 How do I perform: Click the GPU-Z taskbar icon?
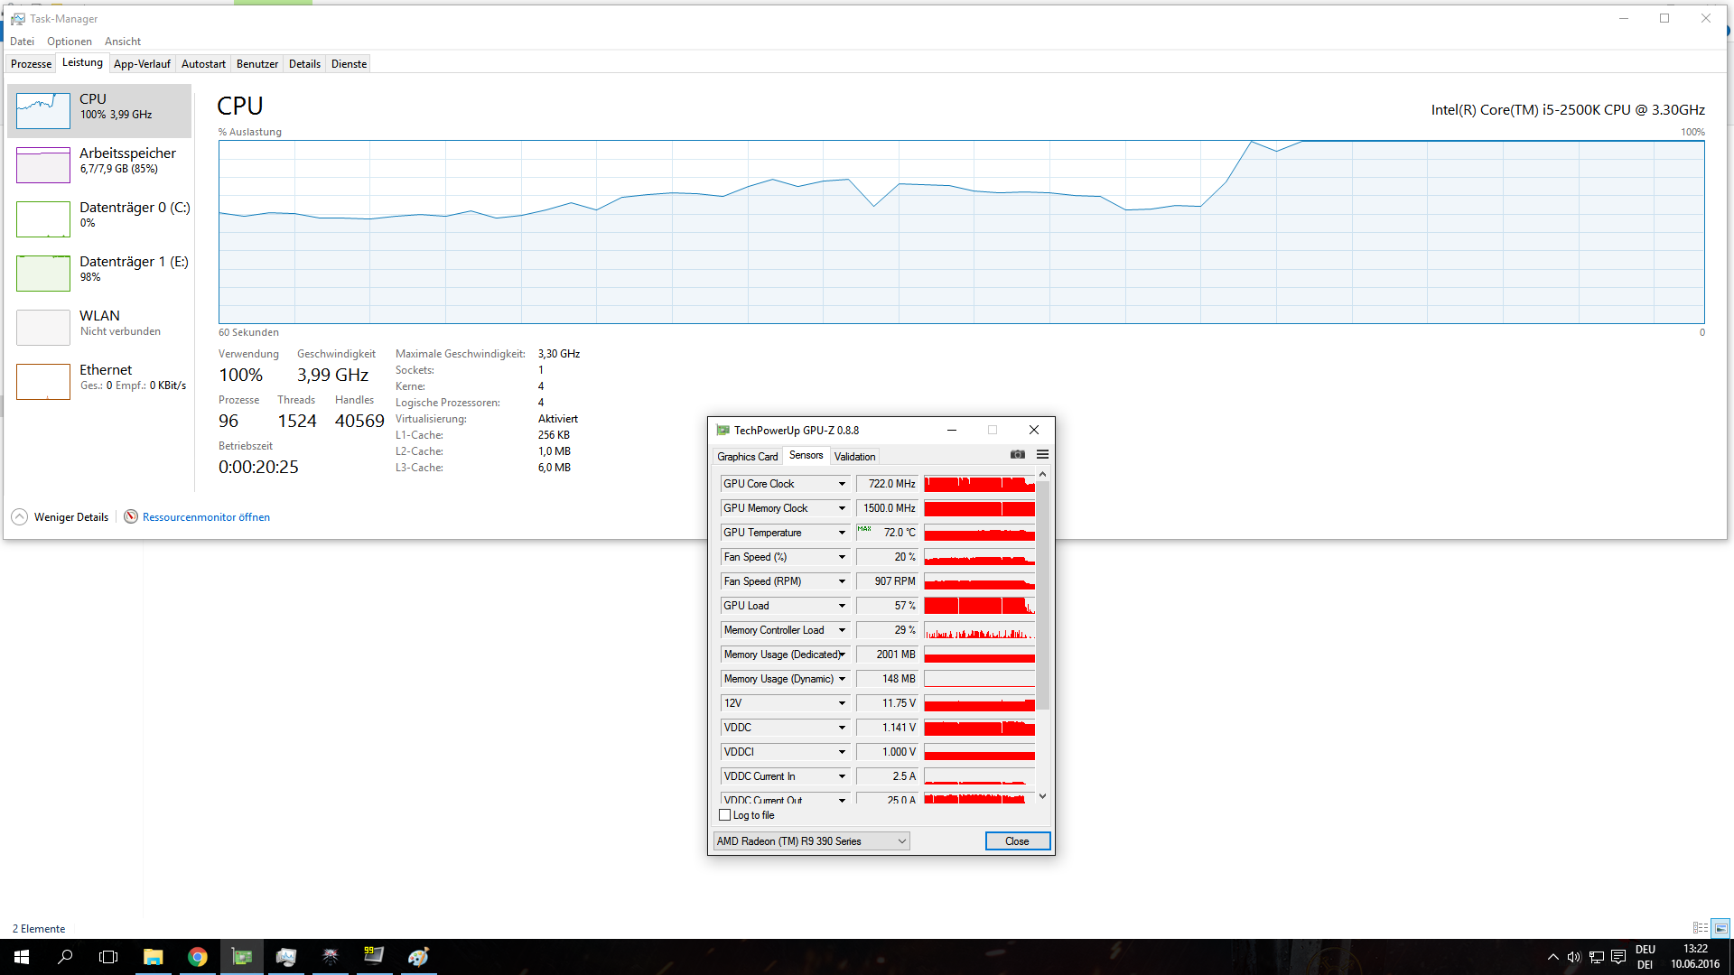[x=242, y=957]
